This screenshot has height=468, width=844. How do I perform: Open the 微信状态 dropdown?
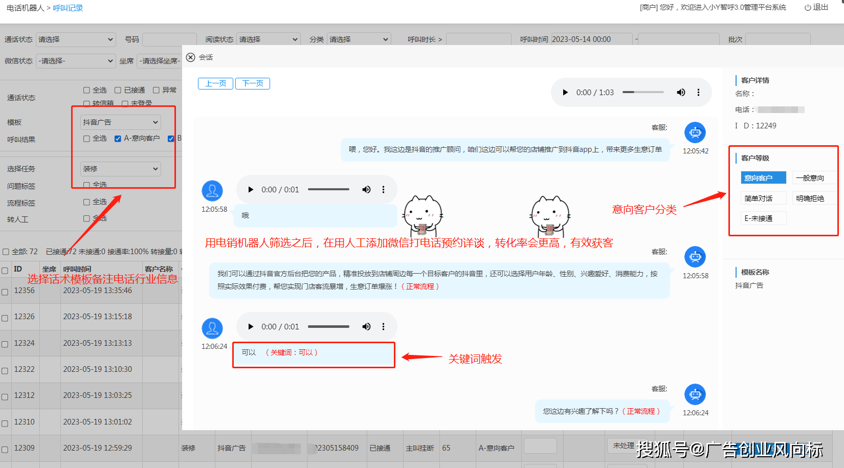pyautogui.click(x=76, y=61)
